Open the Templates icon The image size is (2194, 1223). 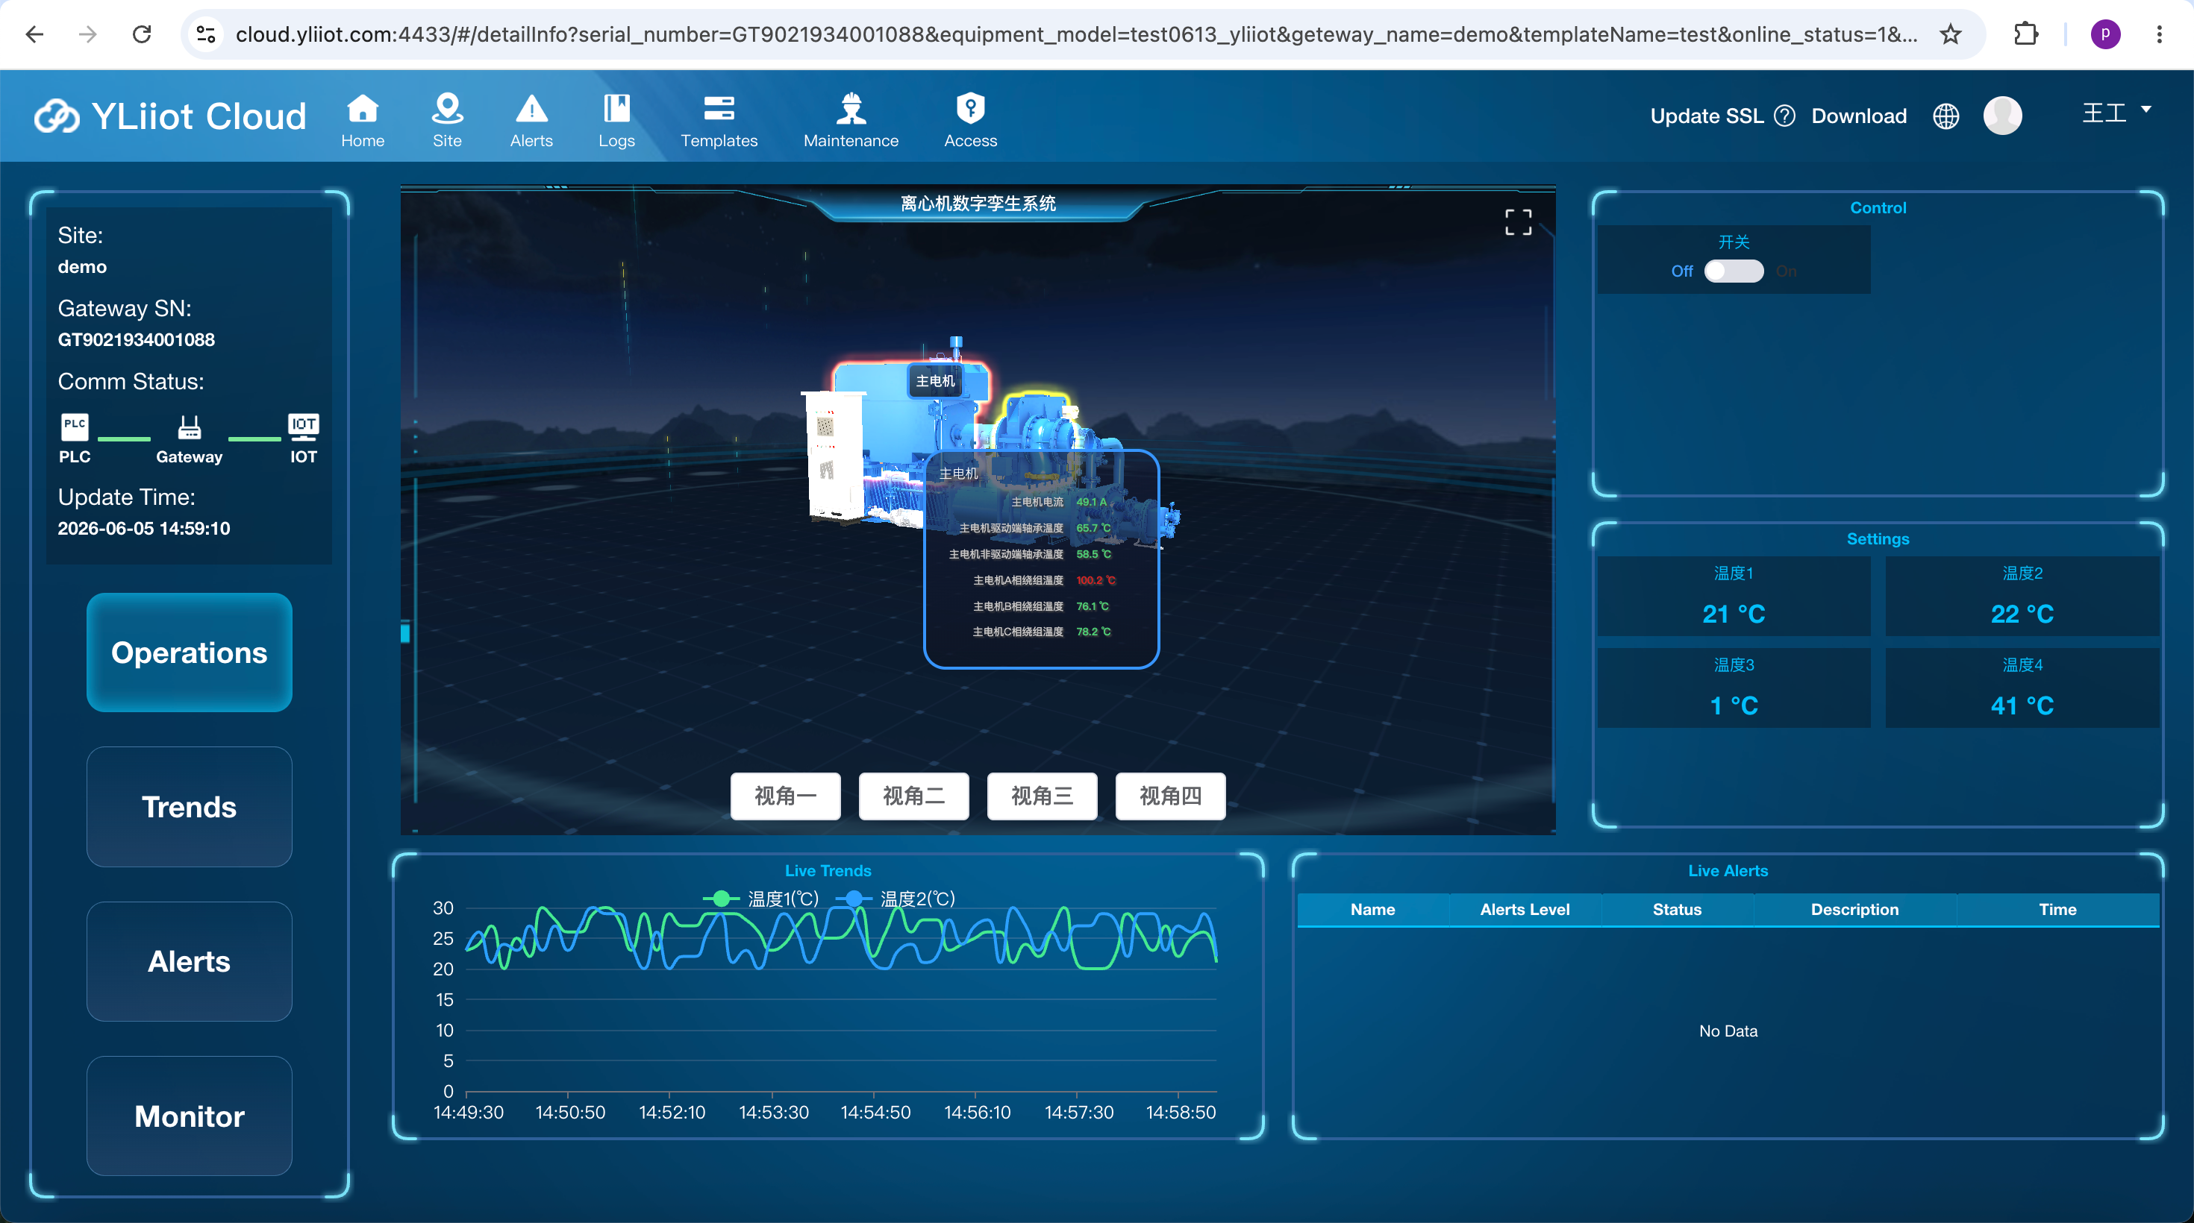[719, 109]
